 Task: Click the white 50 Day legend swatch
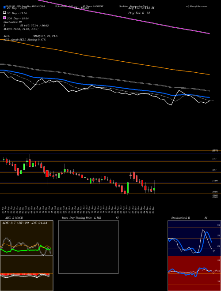click(4, 13)
